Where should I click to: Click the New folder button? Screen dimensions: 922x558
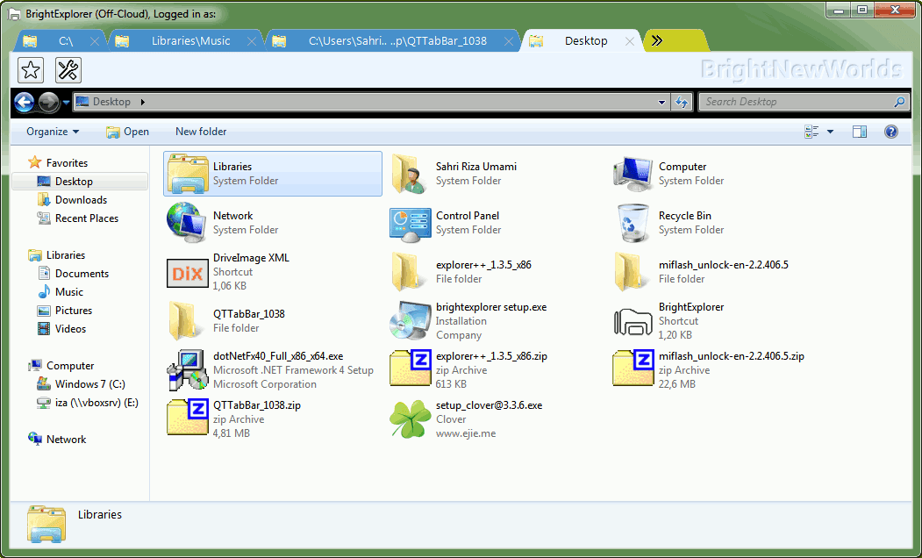201,132
